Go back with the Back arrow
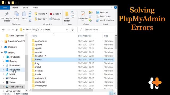Screen dimensions: 170x95 point(3,30)
